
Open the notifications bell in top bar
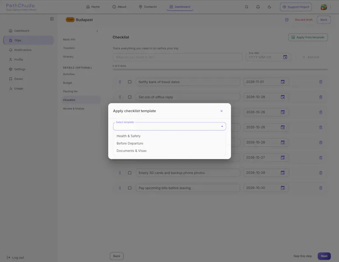click(x=258, y=7)
